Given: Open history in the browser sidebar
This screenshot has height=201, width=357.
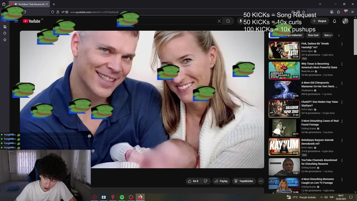Looking at the screenshot, I should pyautogui.click(x=5, y=33).
